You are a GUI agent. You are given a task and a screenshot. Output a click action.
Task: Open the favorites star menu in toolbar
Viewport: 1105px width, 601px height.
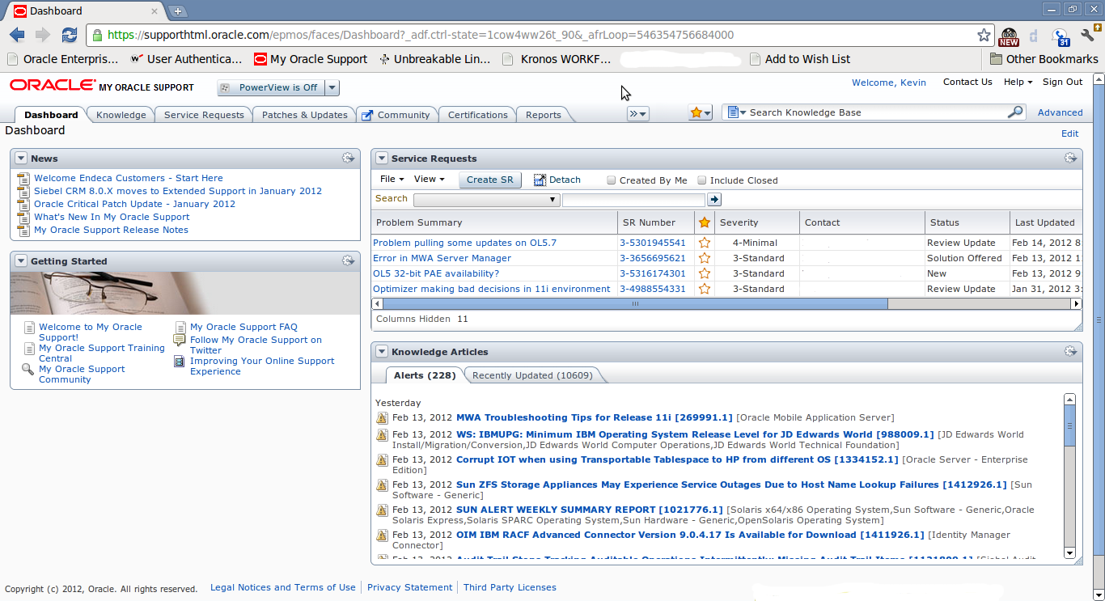pos(700,113)
